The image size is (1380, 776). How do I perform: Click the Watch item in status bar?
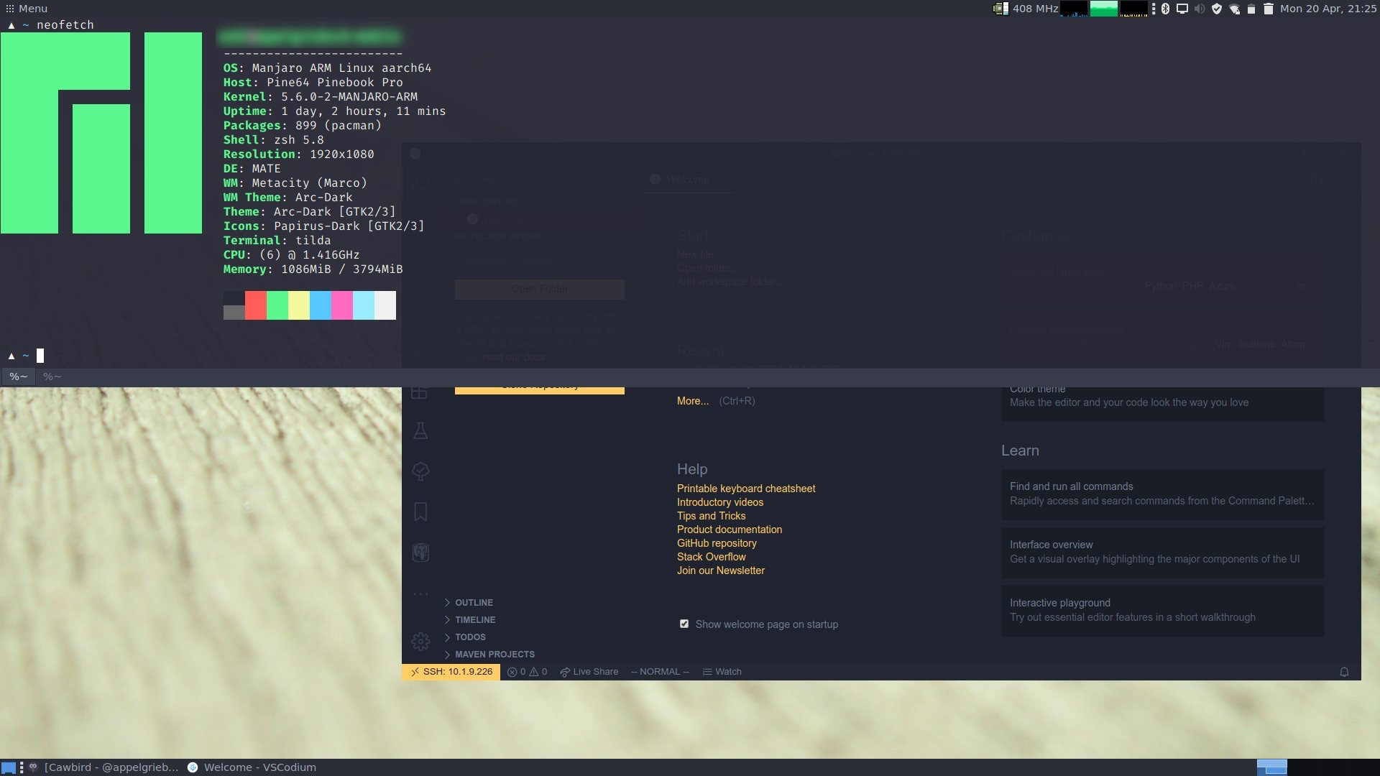(722, 672)
